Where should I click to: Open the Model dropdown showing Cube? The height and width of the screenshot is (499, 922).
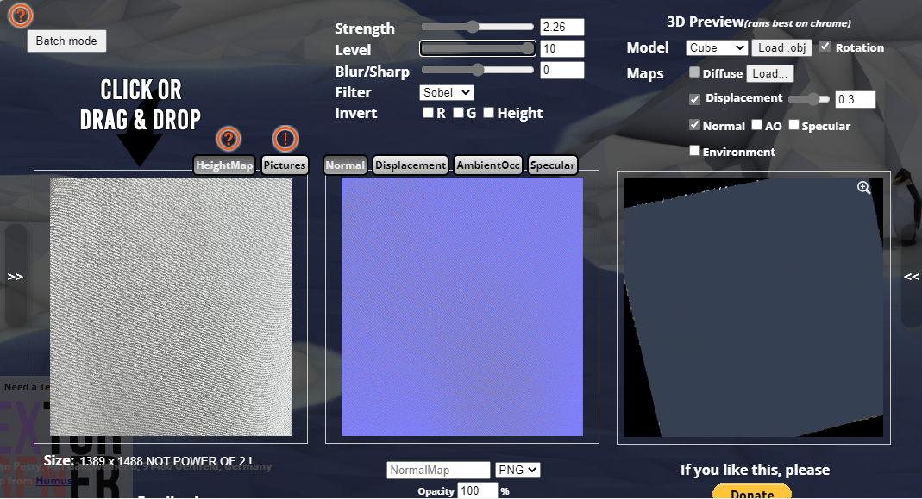[717, 47]
